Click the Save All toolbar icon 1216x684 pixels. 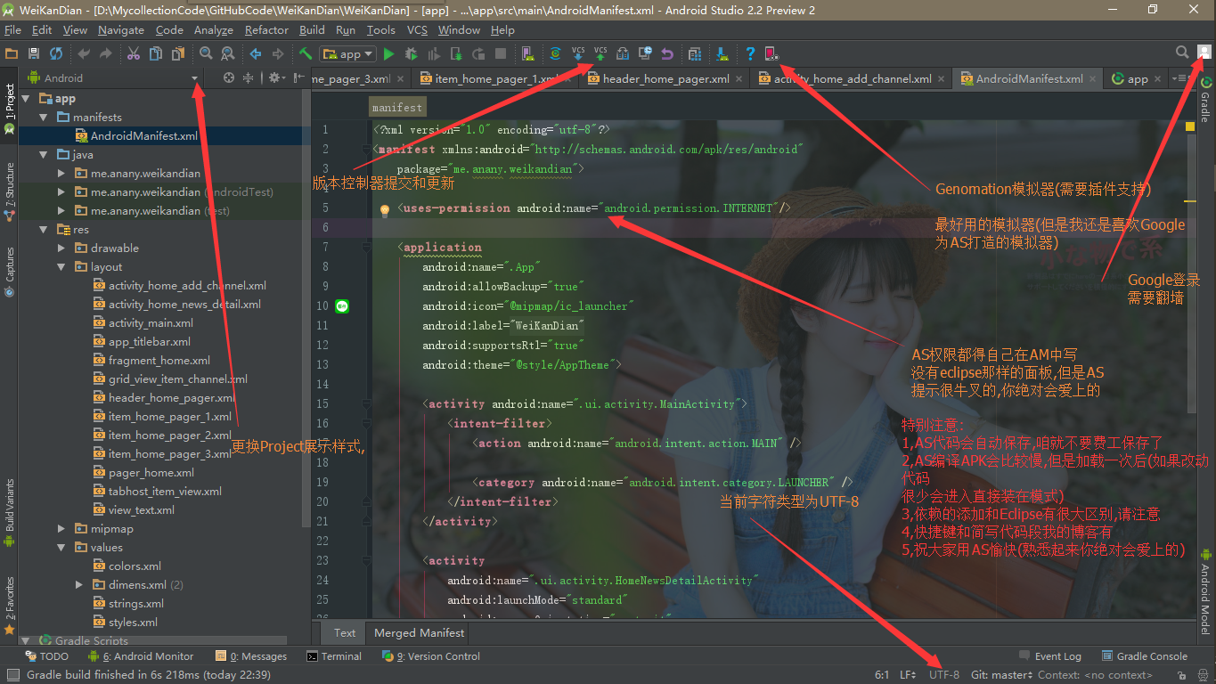point(34,54)
